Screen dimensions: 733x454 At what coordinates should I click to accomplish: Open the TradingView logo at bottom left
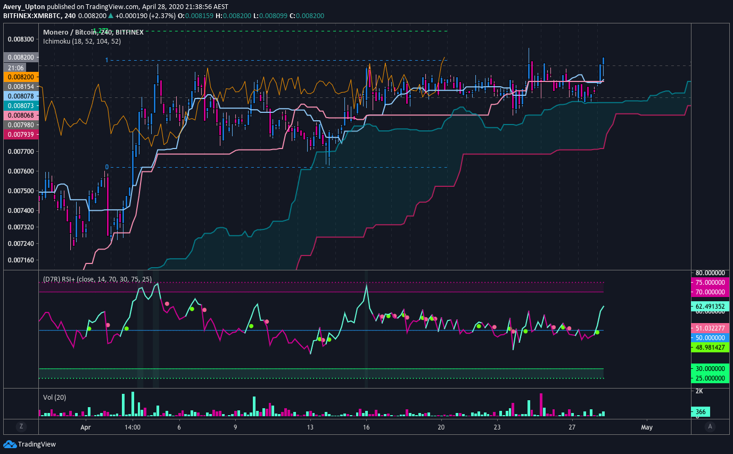click(30, 444)
